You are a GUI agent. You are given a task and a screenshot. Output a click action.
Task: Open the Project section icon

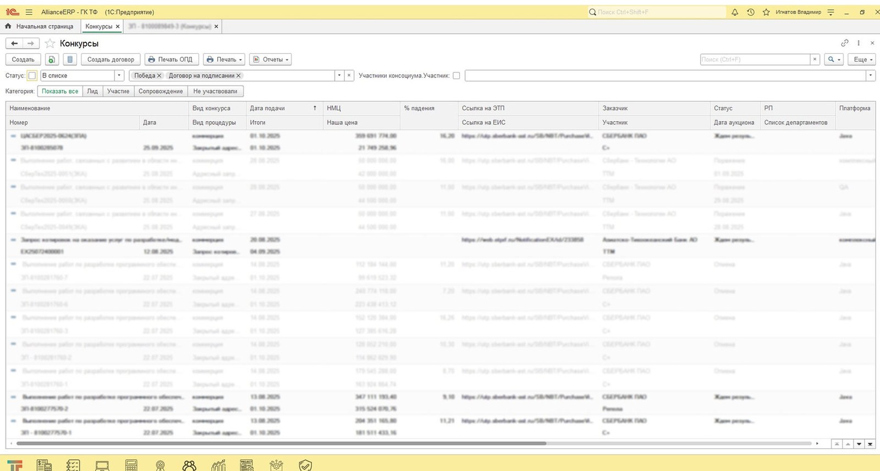tap(247, 466)
